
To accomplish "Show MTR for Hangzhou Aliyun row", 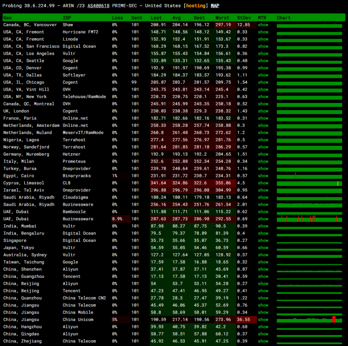I will (263, 327).
